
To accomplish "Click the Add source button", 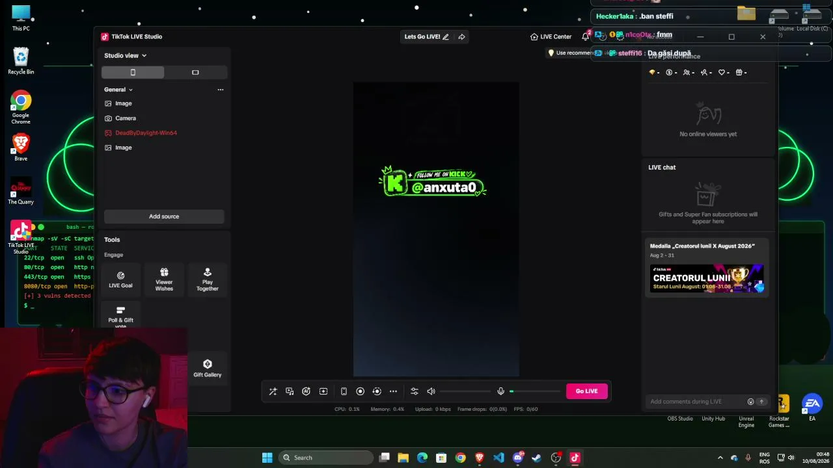I will coord(164,216).
